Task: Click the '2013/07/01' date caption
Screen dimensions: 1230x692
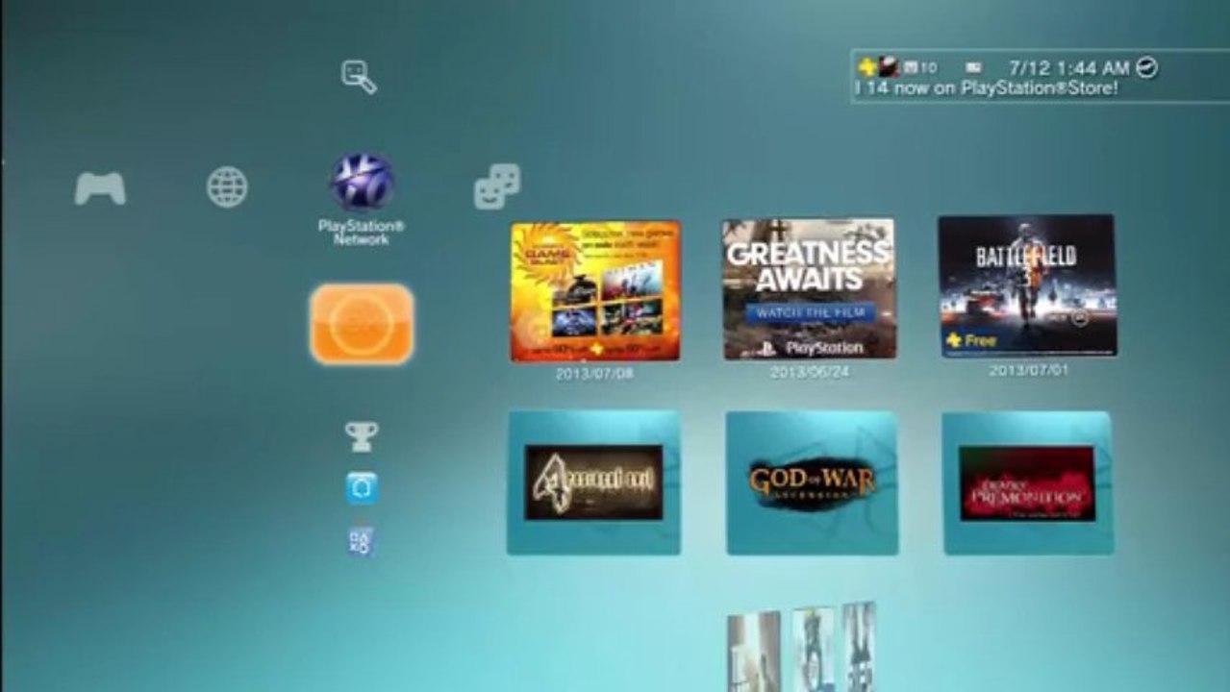Action: click(x=1028, y=369)
